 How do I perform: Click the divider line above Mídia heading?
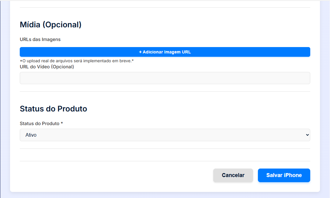pos(165,7)
